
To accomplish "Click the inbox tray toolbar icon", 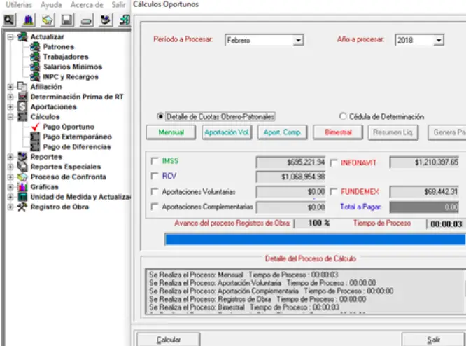I will (106, 20).
